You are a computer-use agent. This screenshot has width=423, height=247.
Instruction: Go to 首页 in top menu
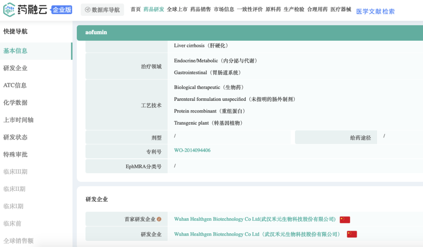click(x=136, y=9)
